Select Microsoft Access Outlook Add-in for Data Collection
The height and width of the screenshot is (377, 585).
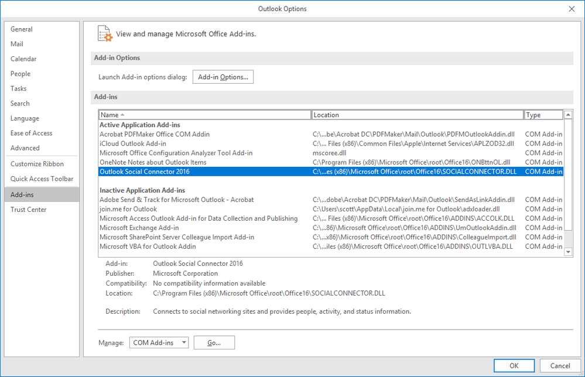(x=331, y=218)
